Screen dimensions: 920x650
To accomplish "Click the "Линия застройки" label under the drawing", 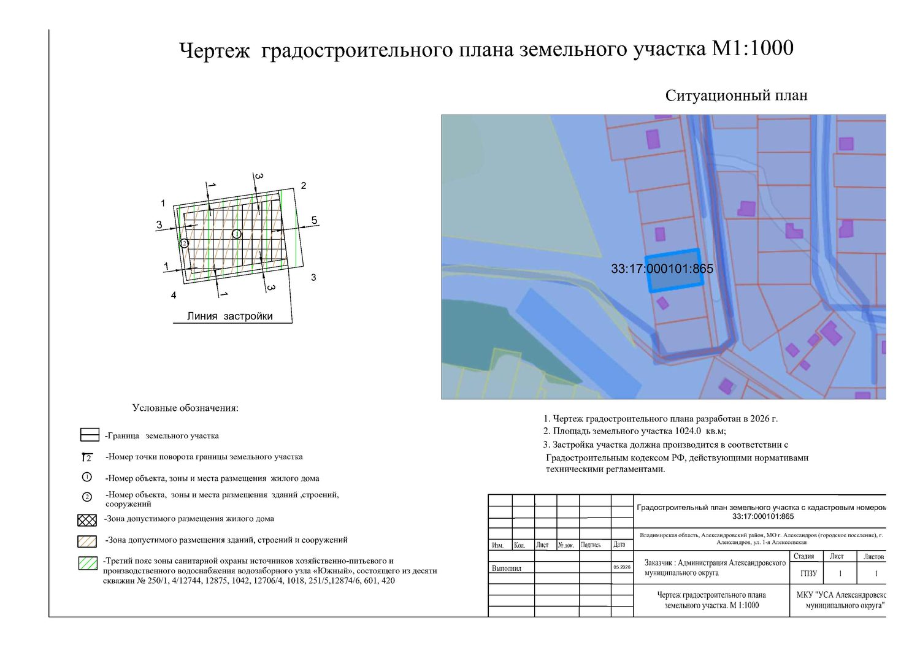I will click(230, 316).
